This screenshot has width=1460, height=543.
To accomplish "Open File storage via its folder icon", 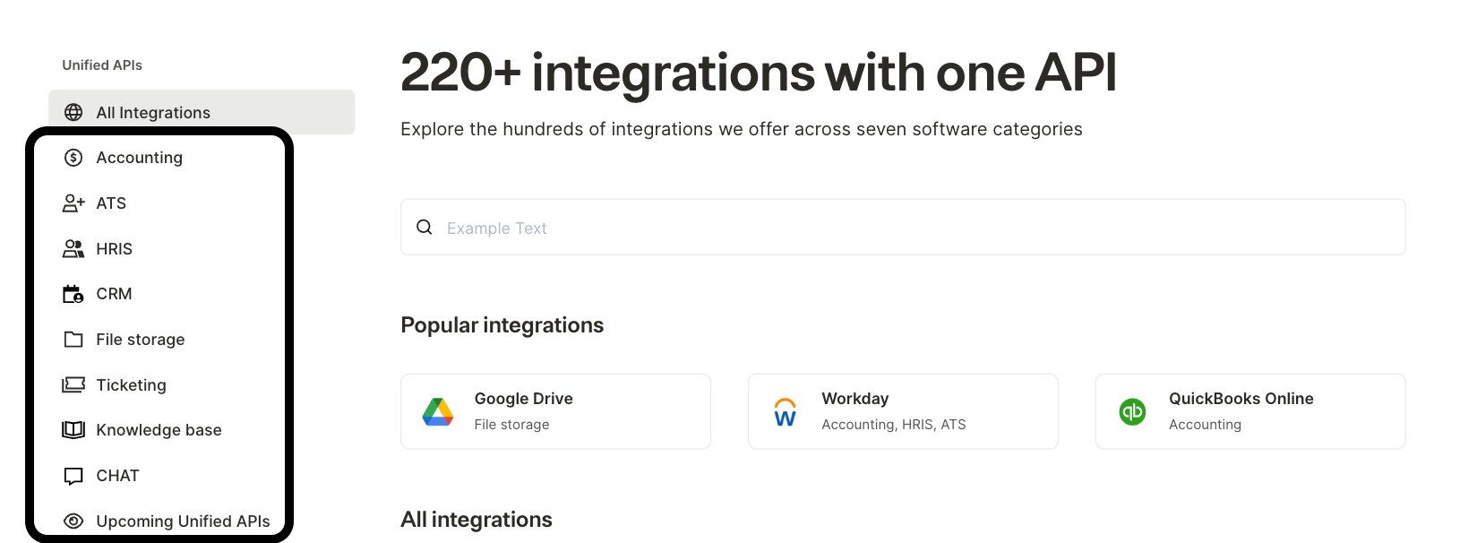I will pyautogui.click(x=73, y=339).
